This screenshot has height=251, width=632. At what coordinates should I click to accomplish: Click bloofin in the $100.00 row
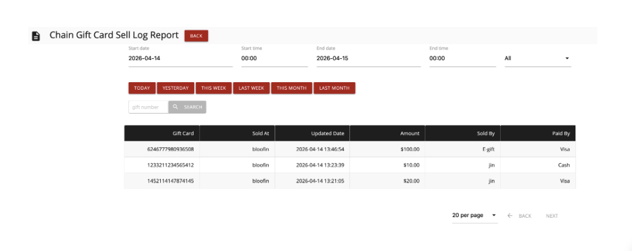coord(261,149)
